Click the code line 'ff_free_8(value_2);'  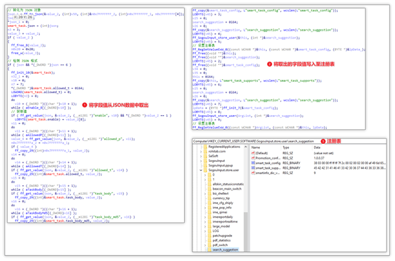pyautogui.click(x=28, y=45)
